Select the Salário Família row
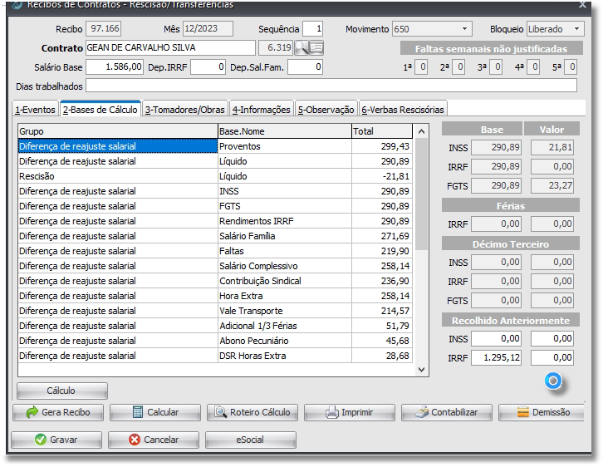 click(215, 236)
